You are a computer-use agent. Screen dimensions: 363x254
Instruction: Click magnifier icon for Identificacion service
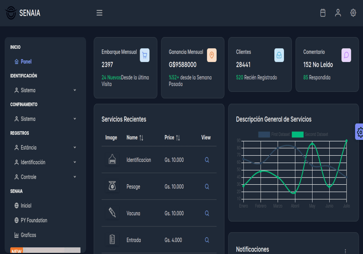207,160
